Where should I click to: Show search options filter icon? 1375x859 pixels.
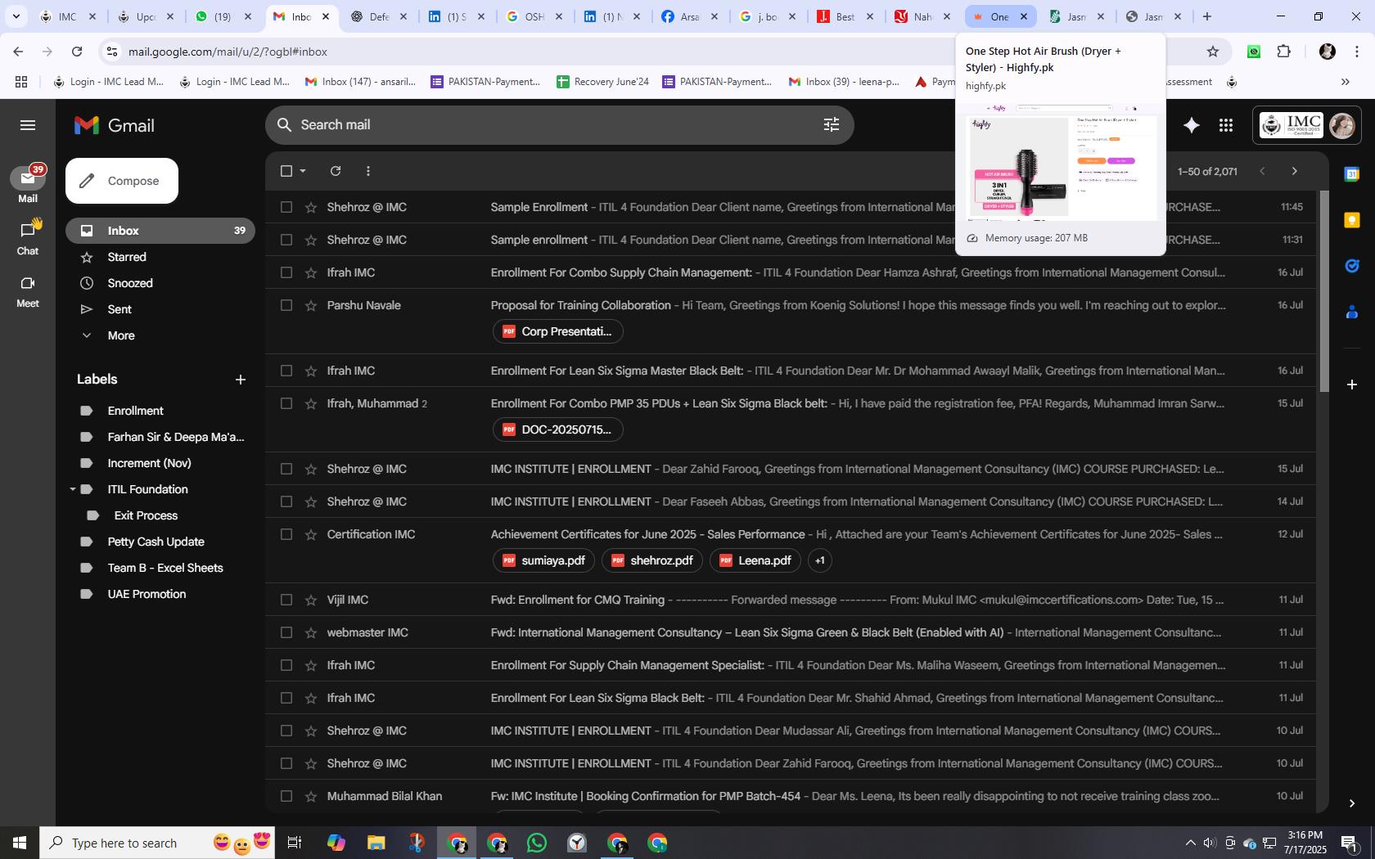[832, 124]
